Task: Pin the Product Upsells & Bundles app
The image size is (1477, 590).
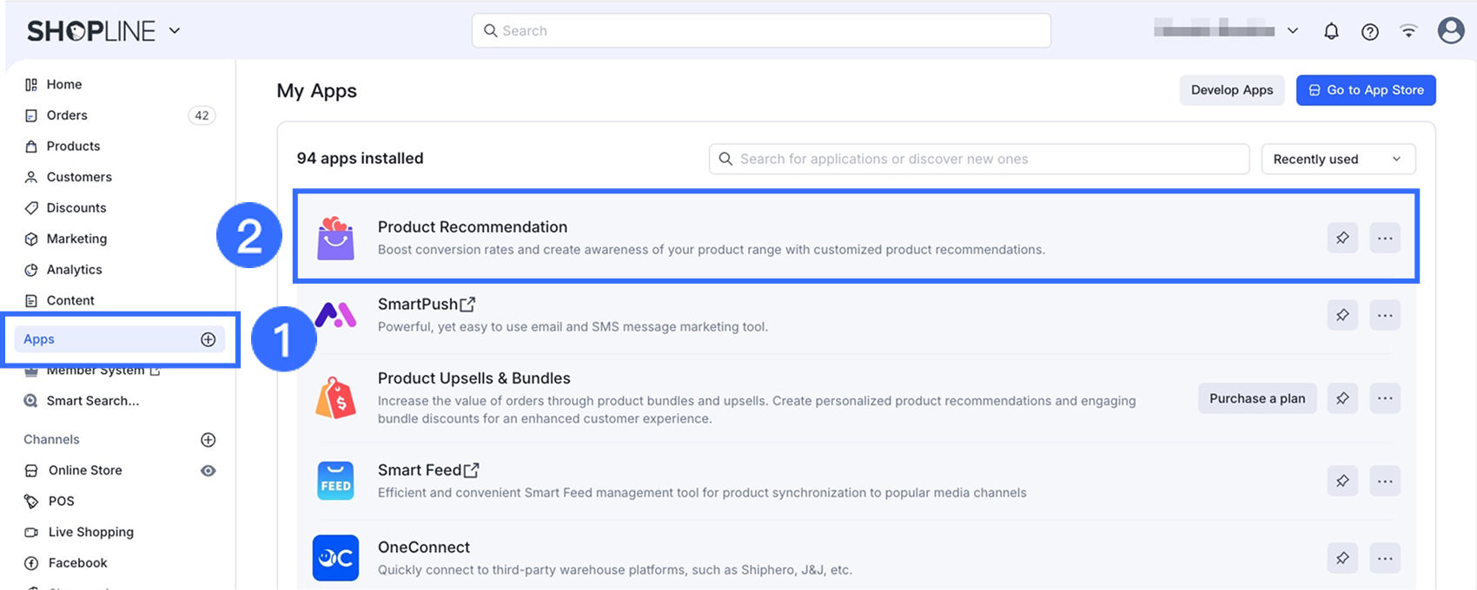Action: [1342, 398]
